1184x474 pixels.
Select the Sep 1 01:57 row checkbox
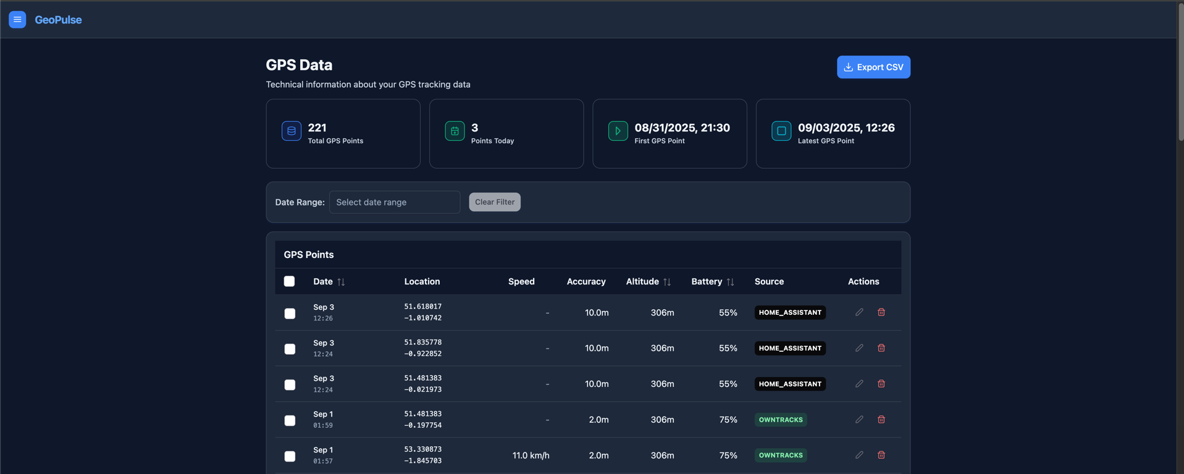point(290,457)
